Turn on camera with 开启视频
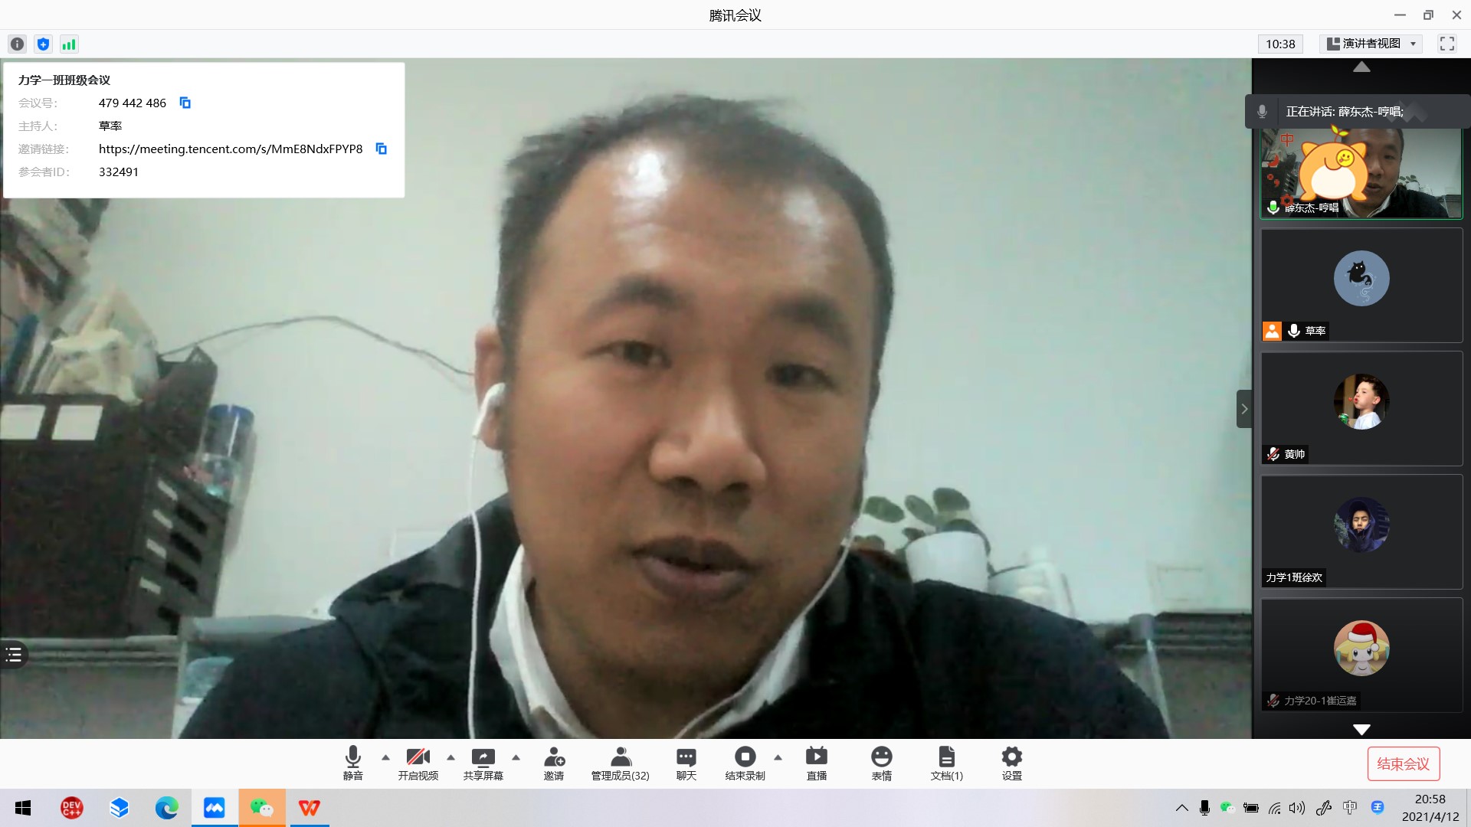This screenshot has width=1471, height=827. (x=418, y=763)
